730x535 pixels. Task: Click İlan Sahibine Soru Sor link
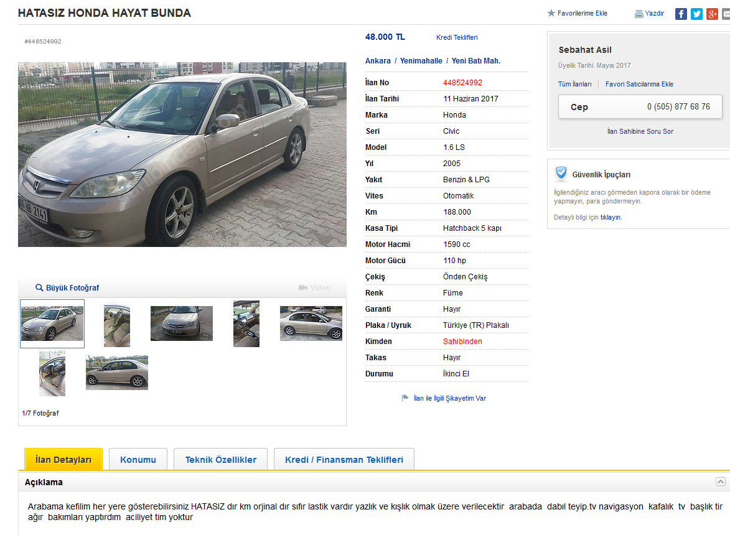click(640, 132)
